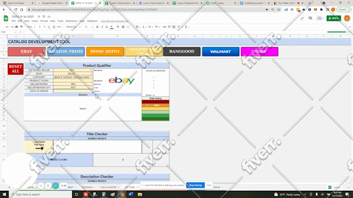Image resolution: width=353 pixels, height=198 pixels.
Task: Click the Insert link icon
Action: pos(165,27)
